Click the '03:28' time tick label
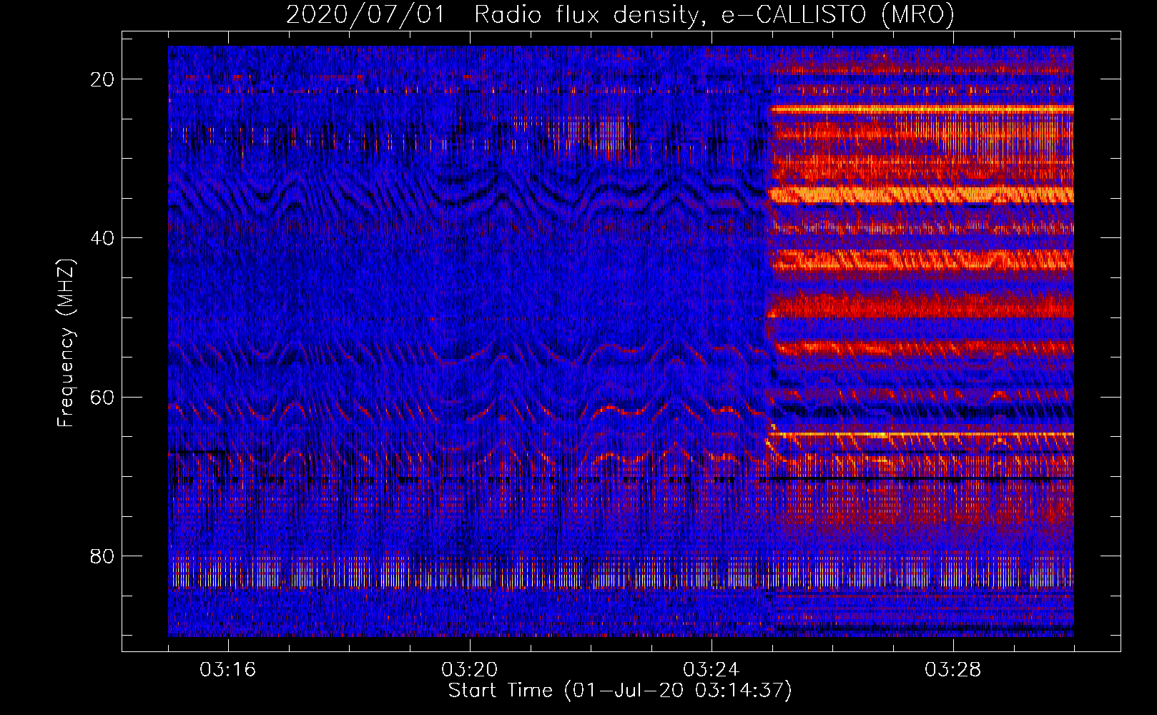The height and width of the screenshot is (715, 1157). [x=952, y=670]
